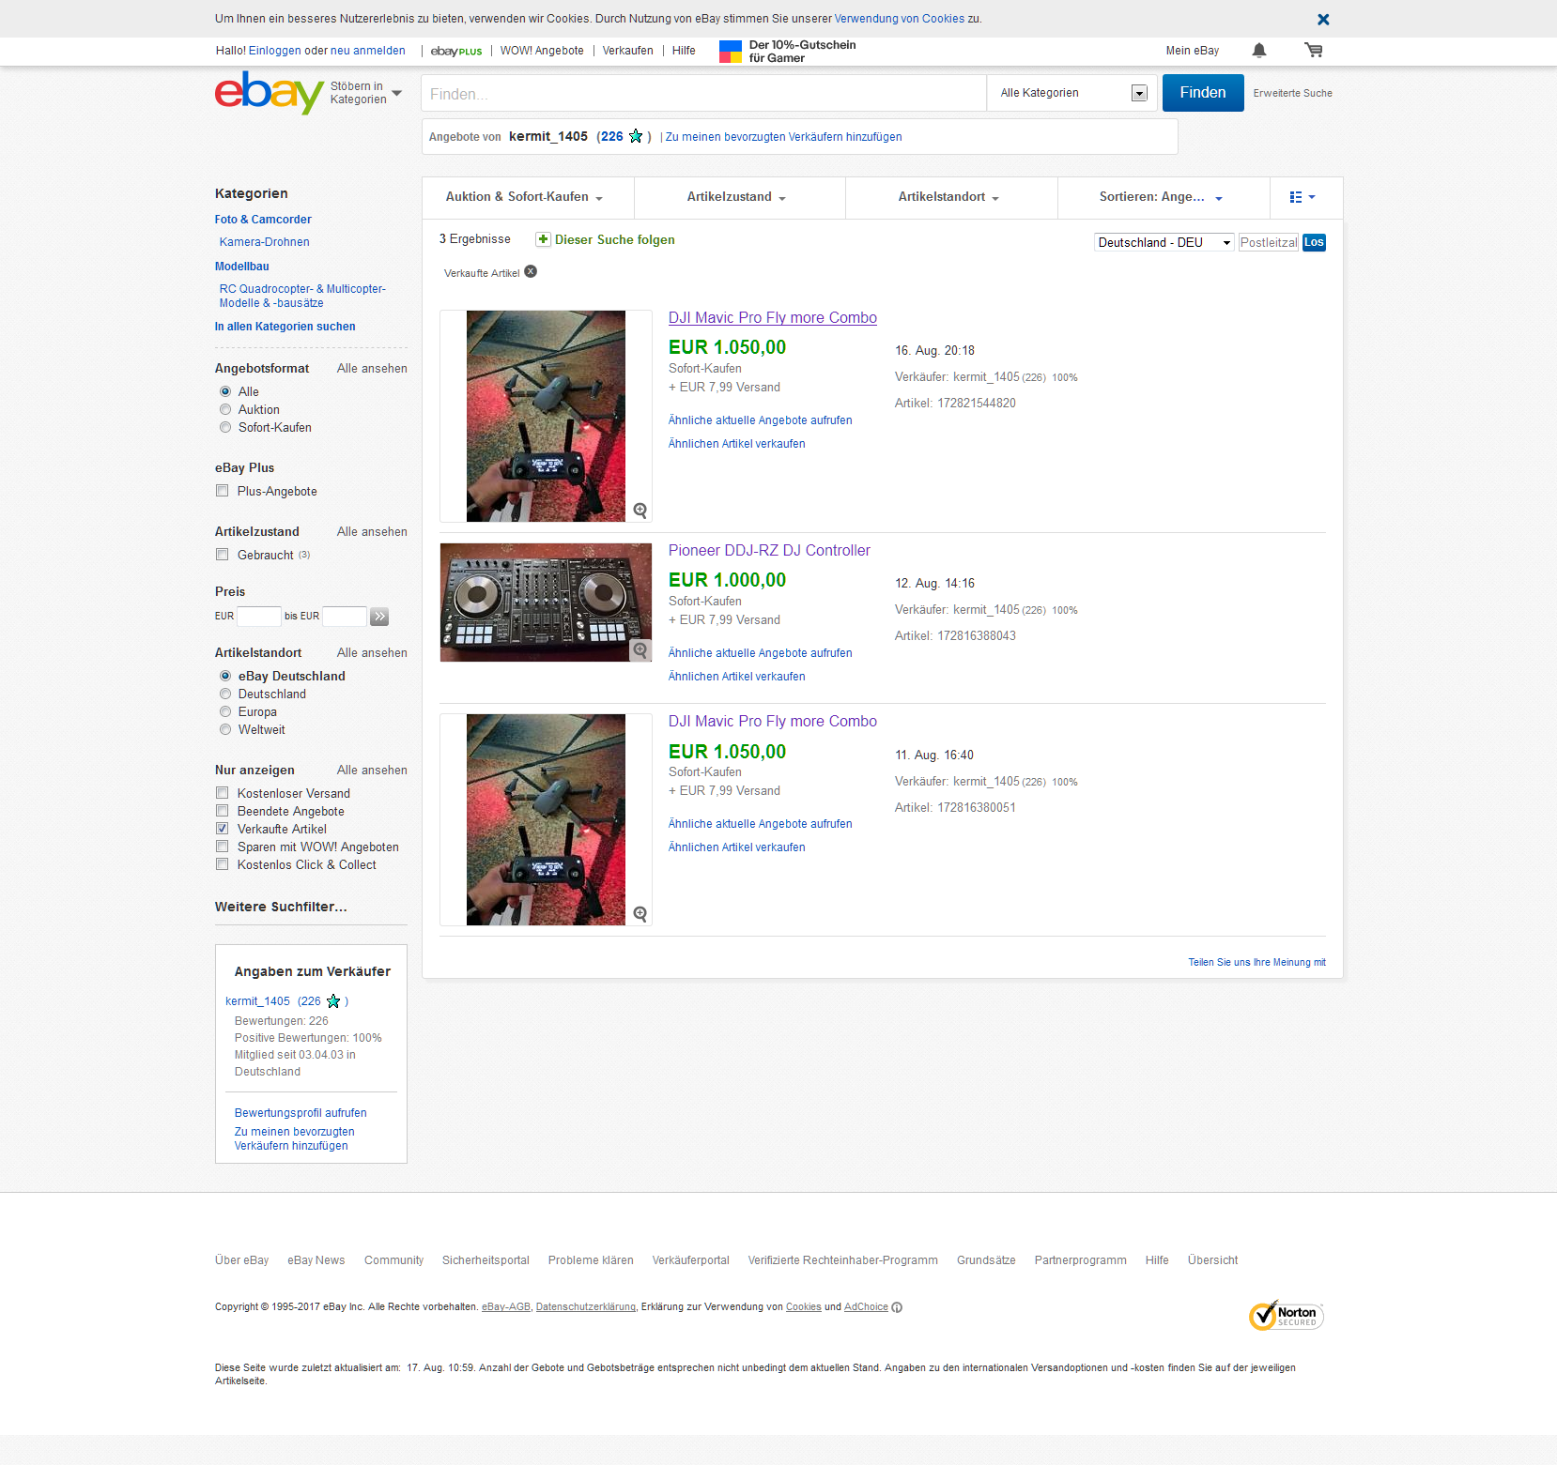Open the shopping cart
The width and height of the screenshot is (1557, 1465).
tap(1314, 51)
